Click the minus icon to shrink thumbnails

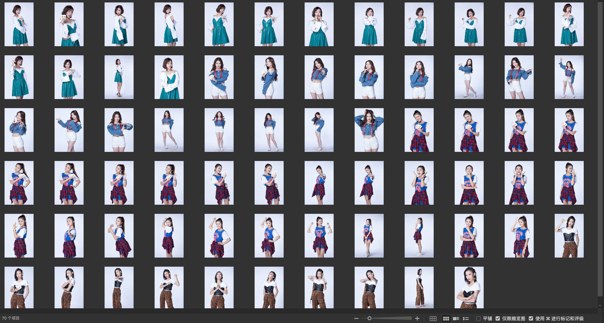tap(356, 318)
